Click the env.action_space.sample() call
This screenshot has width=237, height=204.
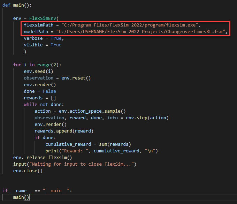pos(92,111)
